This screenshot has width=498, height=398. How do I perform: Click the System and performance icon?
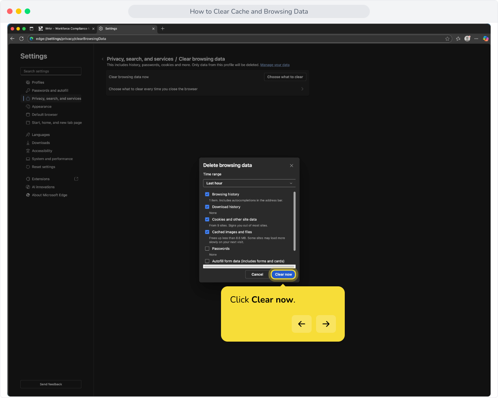[28, 159]
